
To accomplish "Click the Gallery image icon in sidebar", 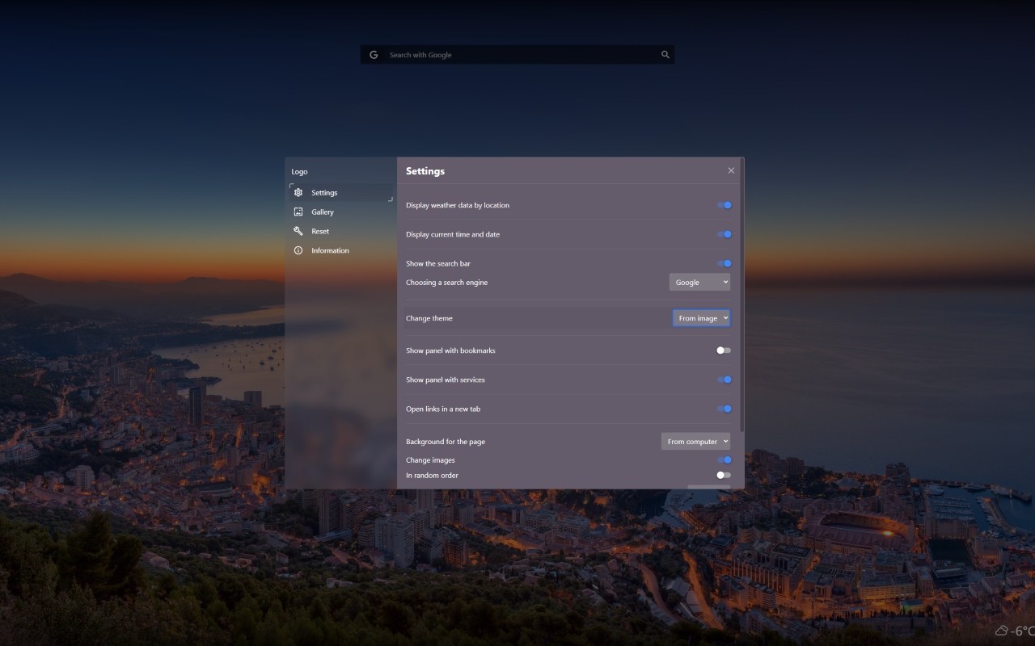I will pyautogui.click(x=298, y=212).
